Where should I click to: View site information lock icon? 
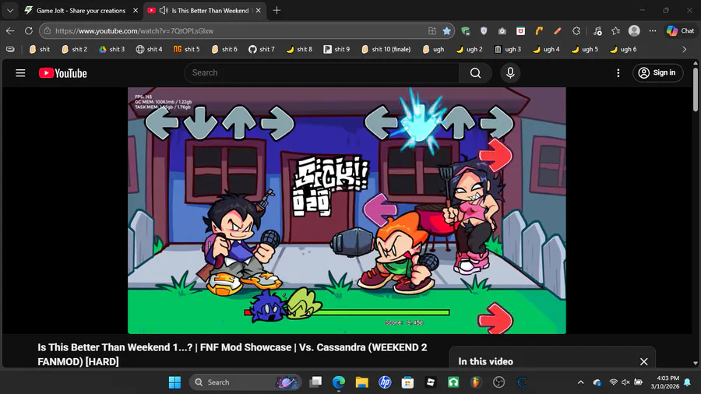pyautogui.click(x=48, y=31)
